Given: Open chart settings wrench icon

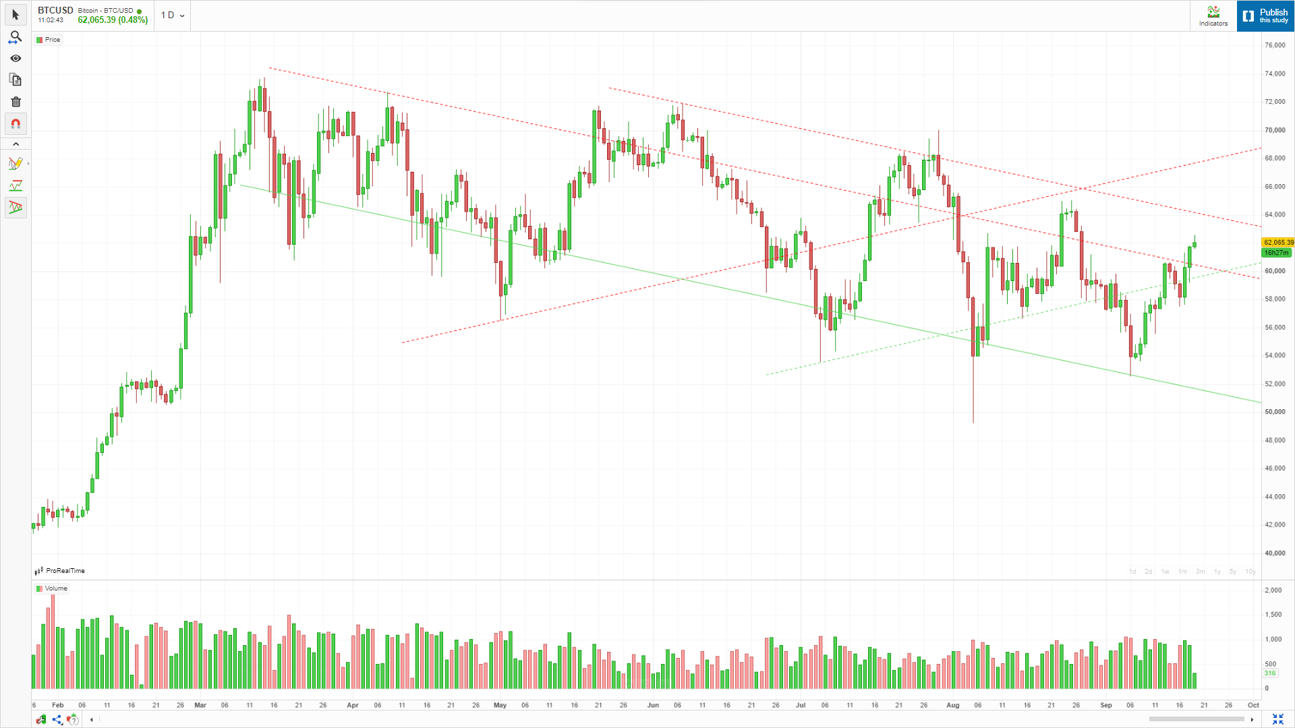Looking at the screenshot, I should [x=41, y=719].
